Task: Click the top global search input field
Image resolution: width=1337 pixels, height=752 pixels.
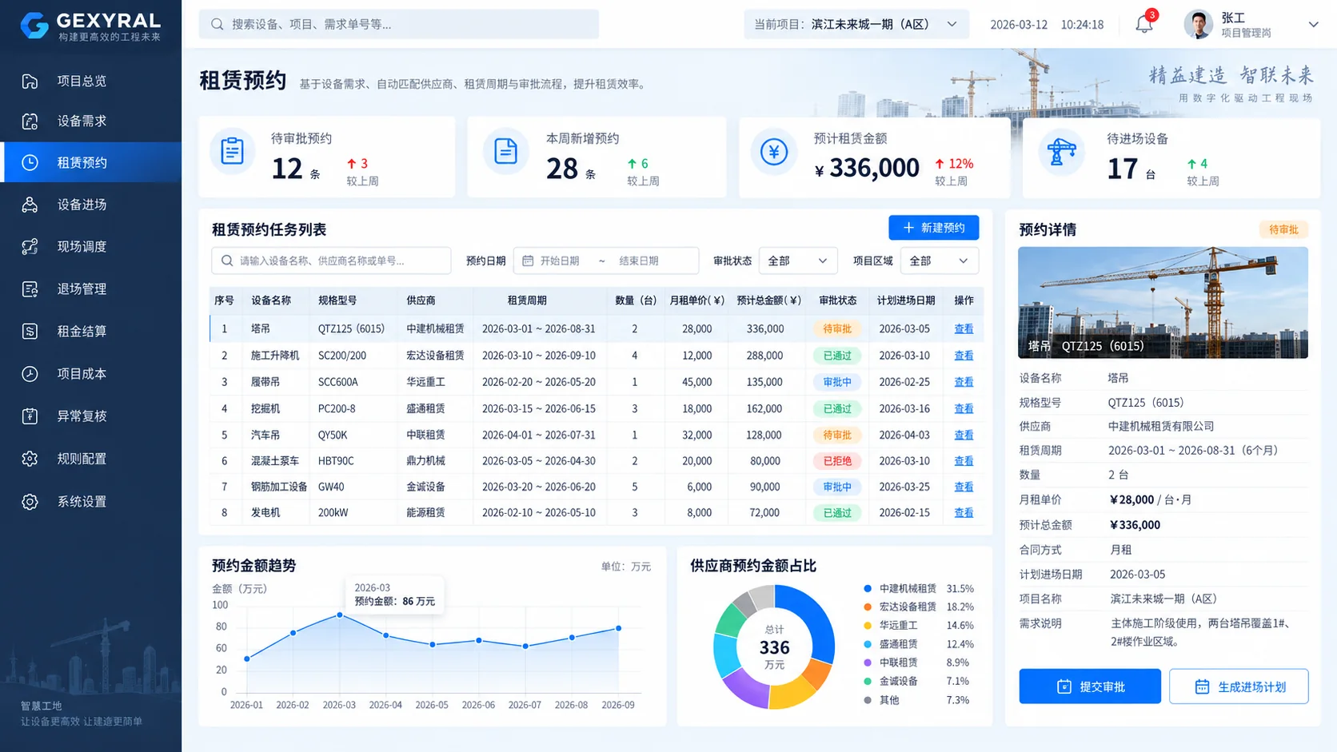Action: pos(399,24)
